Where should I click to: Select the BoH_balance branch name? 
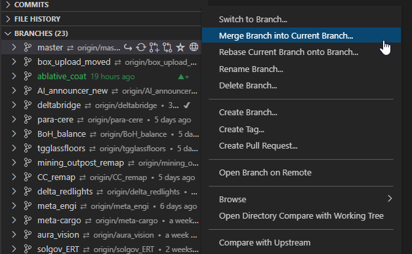(62, 134)
